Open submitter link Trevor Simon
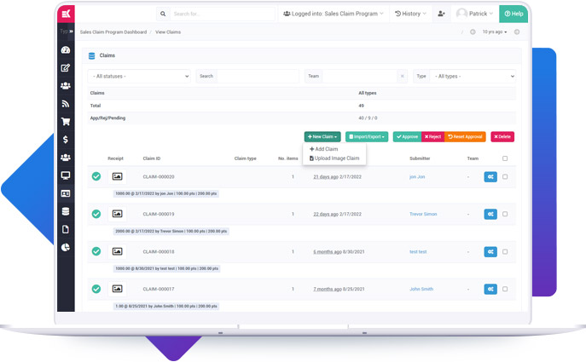Viewport: 586px width, 362px height. pyautogui.click(x=423, y=214)
